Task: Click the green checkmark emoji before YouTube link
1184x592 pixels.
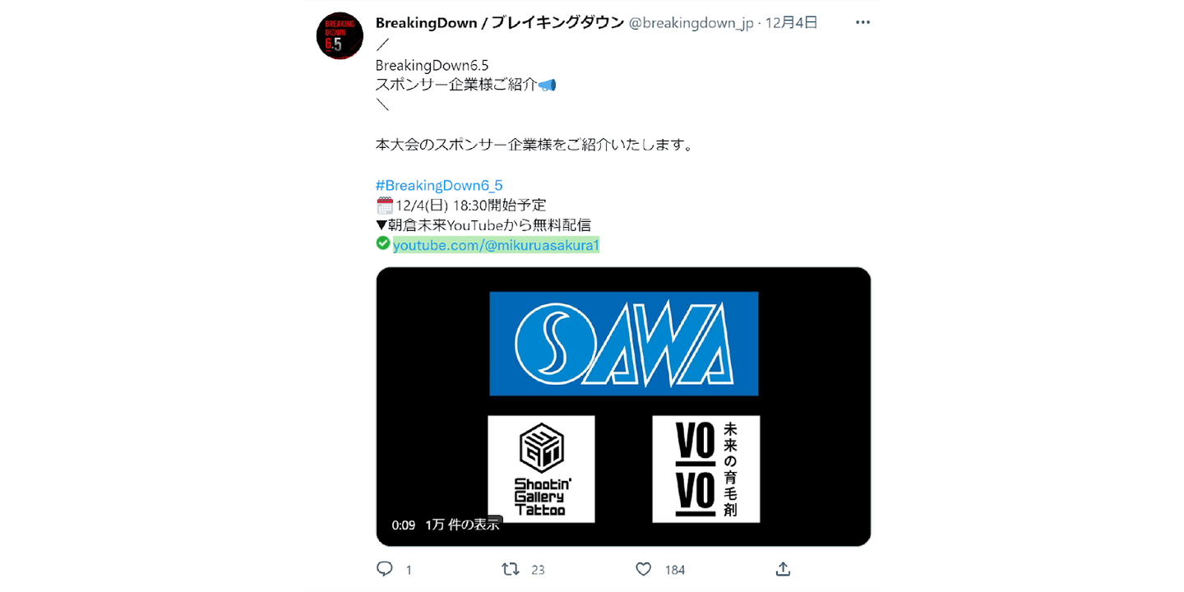Action: tap(382, 243)
